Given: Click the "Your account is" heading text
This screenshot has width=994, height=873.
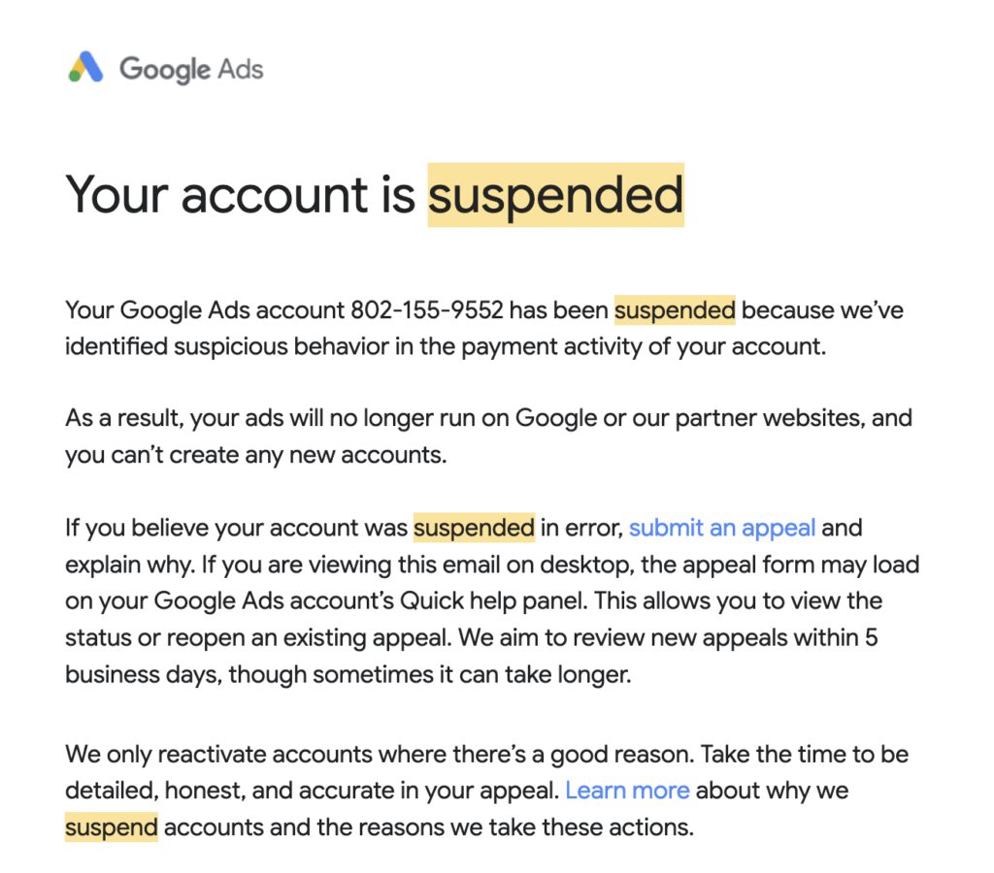Looking at the screenshot, I should tap(241, 195).
